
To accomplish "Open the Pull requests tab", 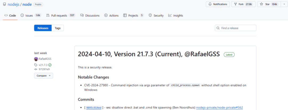I will point(61,16).
